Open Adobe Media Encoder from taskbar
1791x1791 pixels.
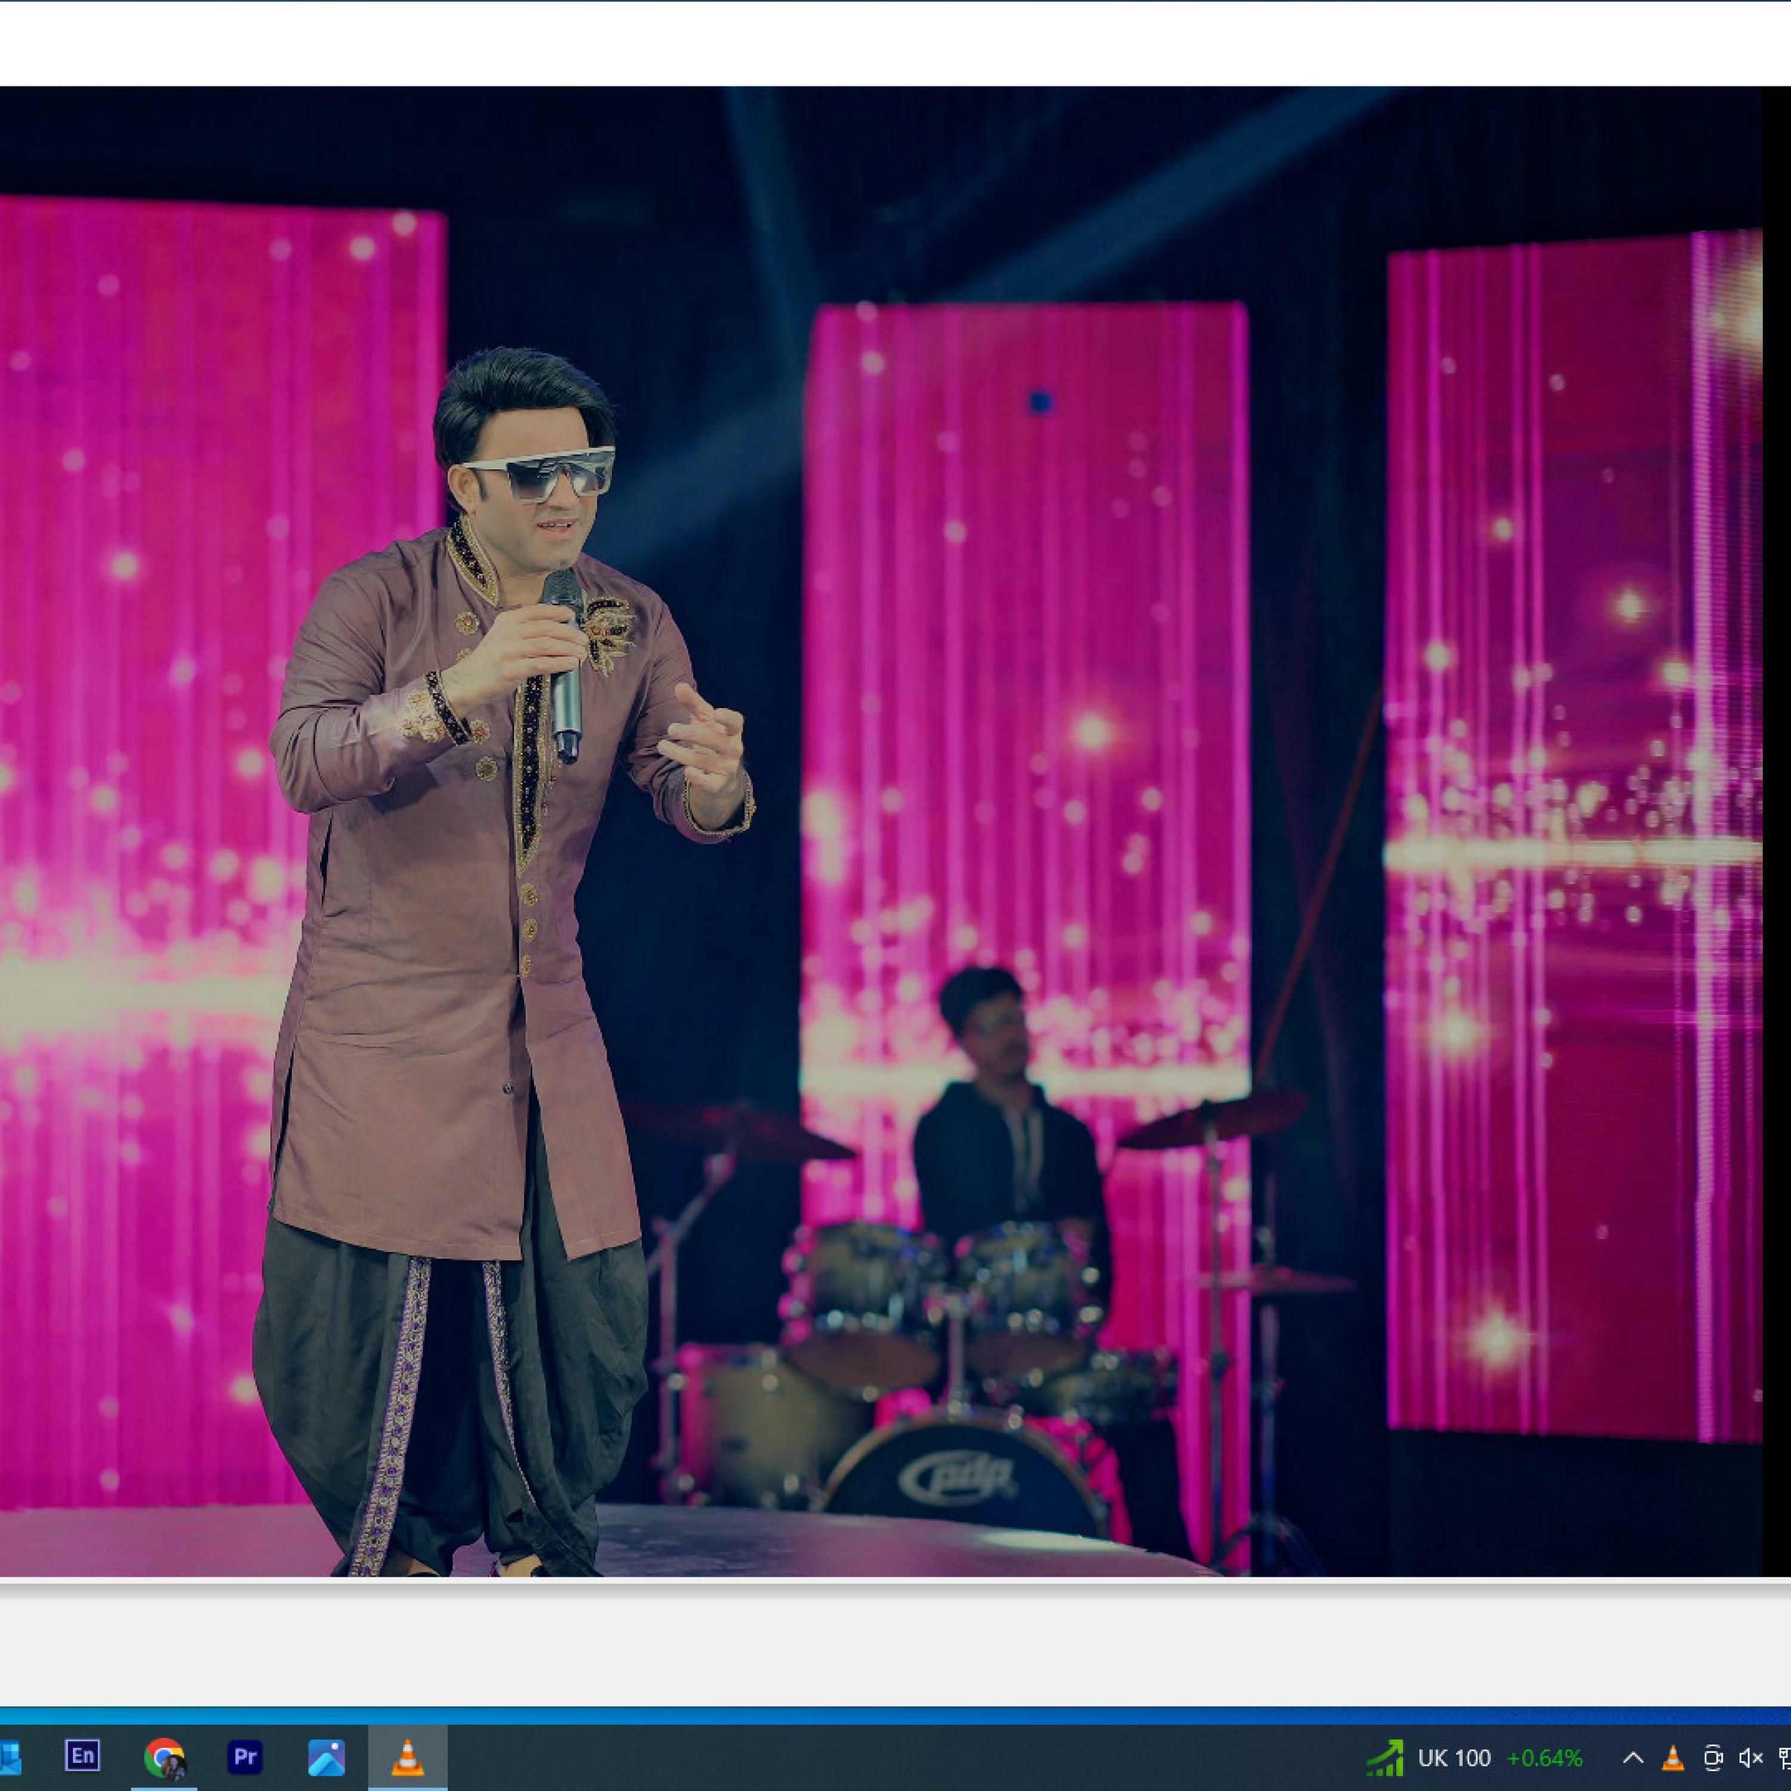tap(82, 1756)
